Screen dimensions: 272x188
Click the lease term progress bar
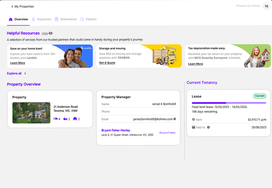pyautogui.click(x=229, y=103)
